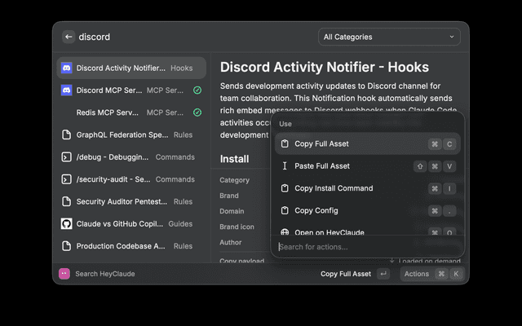The width and height of the screenshot is (522, 326).
Task: Click document icon of Production Codebase row
Action: (x=67, y=246)
